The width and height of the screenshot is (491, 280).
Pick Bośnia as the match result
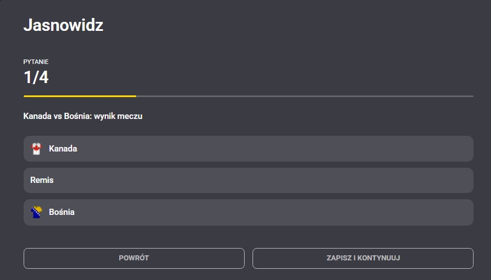coord(249,212)
